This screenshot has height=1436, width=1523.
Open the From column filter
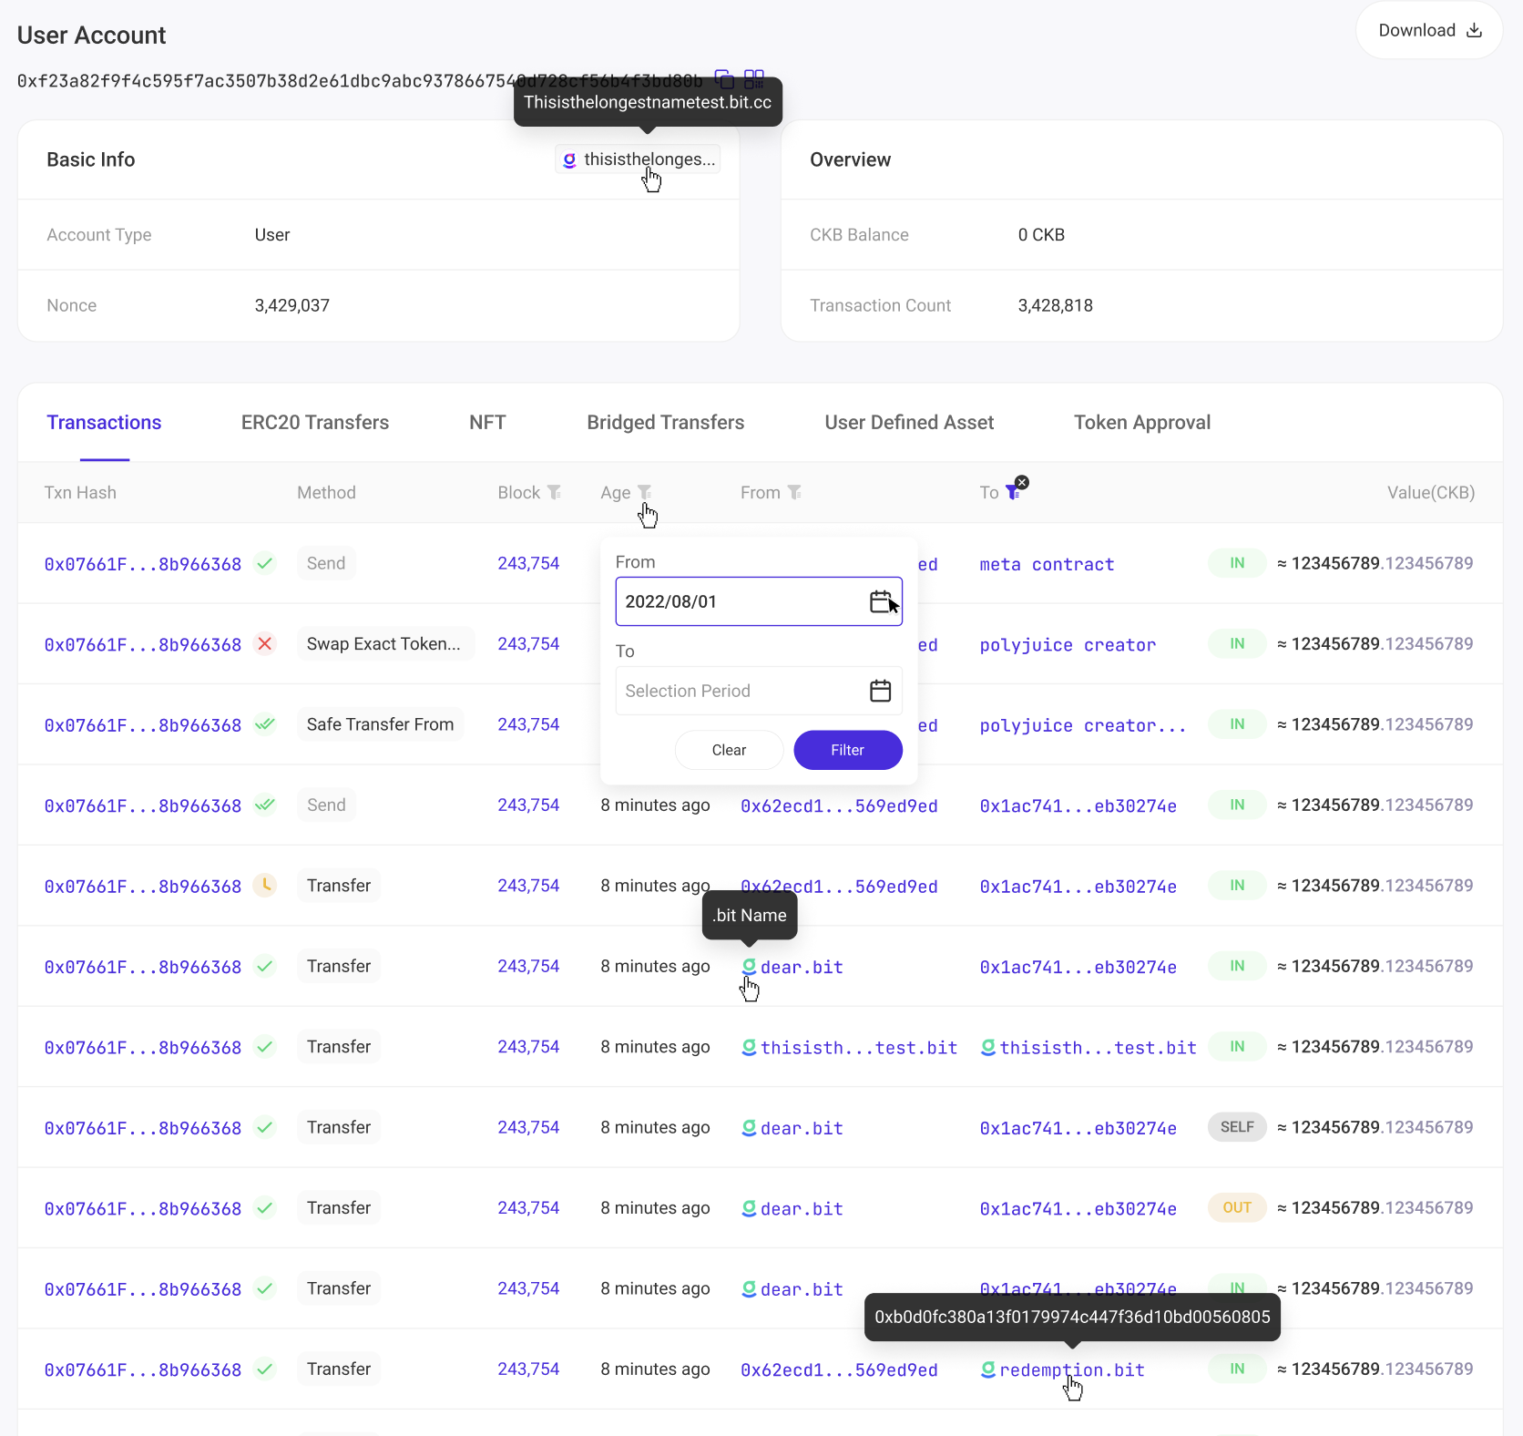795,492
